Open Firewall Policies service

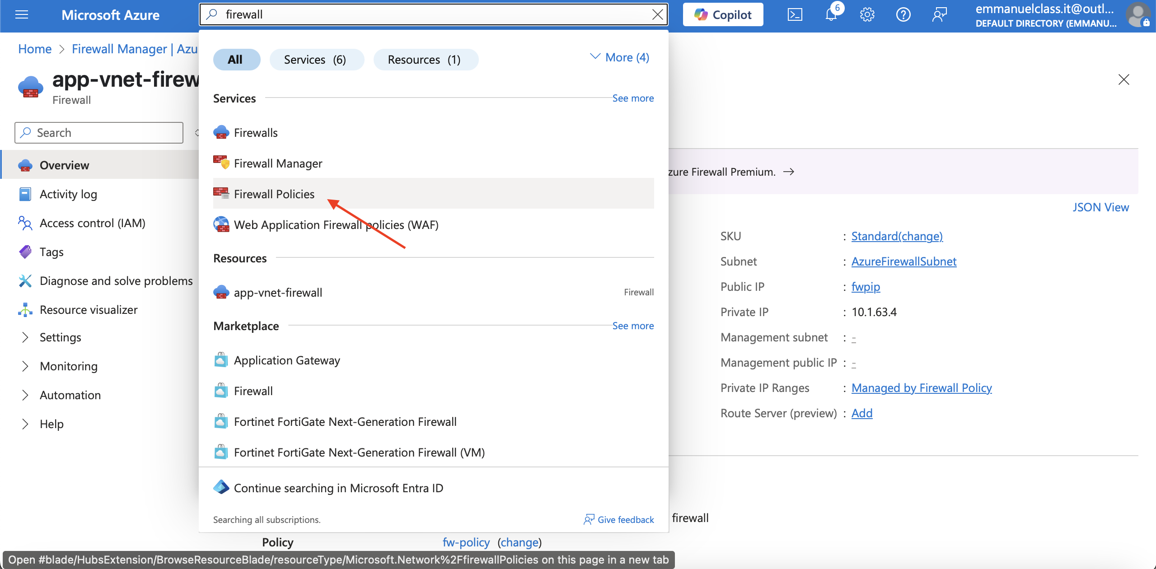pos(433,194)
